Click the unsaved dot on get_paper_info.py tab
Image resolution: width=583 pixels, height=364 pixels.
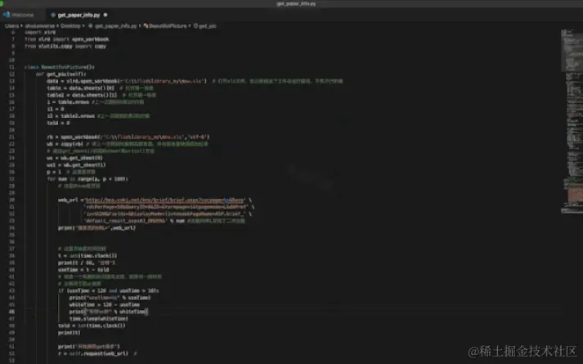[105, 15]
